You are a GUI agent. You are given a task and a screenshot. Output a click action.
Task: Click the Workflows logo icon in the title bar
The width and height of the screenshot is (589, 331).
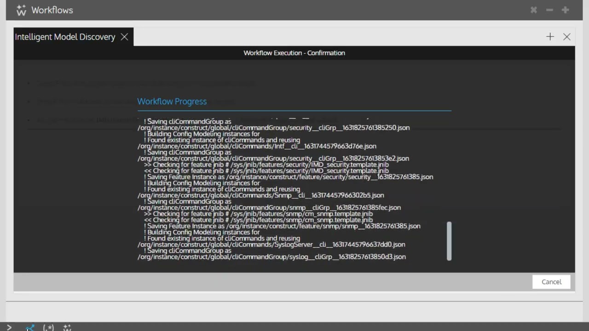click(x=21, y=10)
